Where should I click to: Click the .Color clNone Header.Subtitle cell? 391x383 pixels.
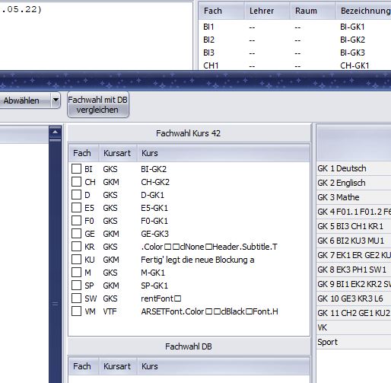click(209, 247)
